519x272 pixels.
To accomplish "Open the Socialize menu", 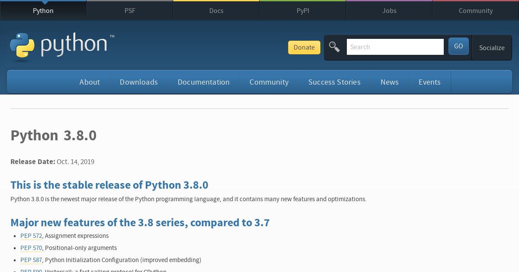I will pos(492,47).
